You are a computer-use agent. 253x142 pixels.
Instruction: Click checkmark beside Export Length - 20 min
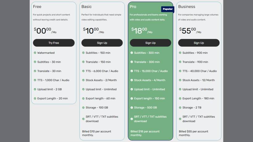pos(35,98)
